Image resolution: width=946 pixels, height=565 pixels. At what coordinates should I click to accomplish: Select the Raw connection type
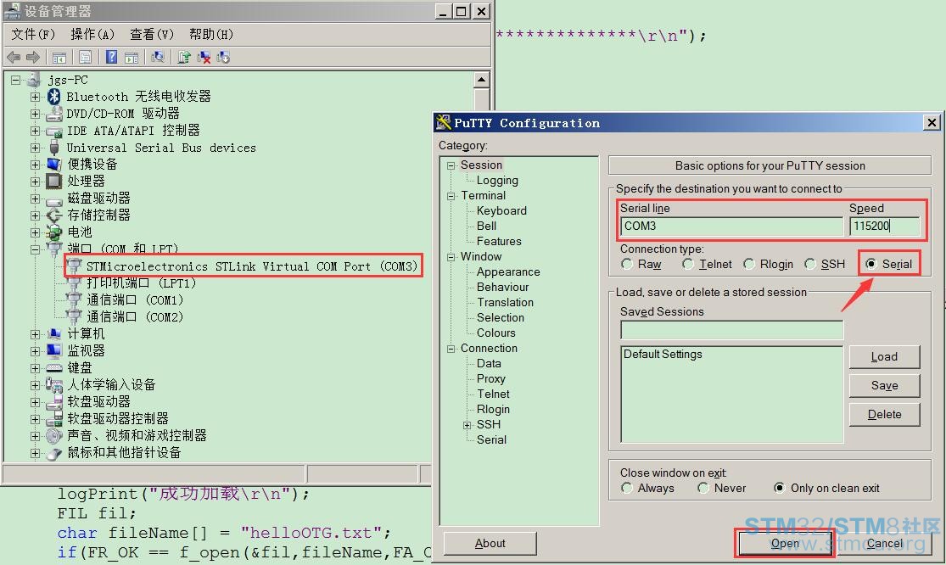click(x=627, y=264)
